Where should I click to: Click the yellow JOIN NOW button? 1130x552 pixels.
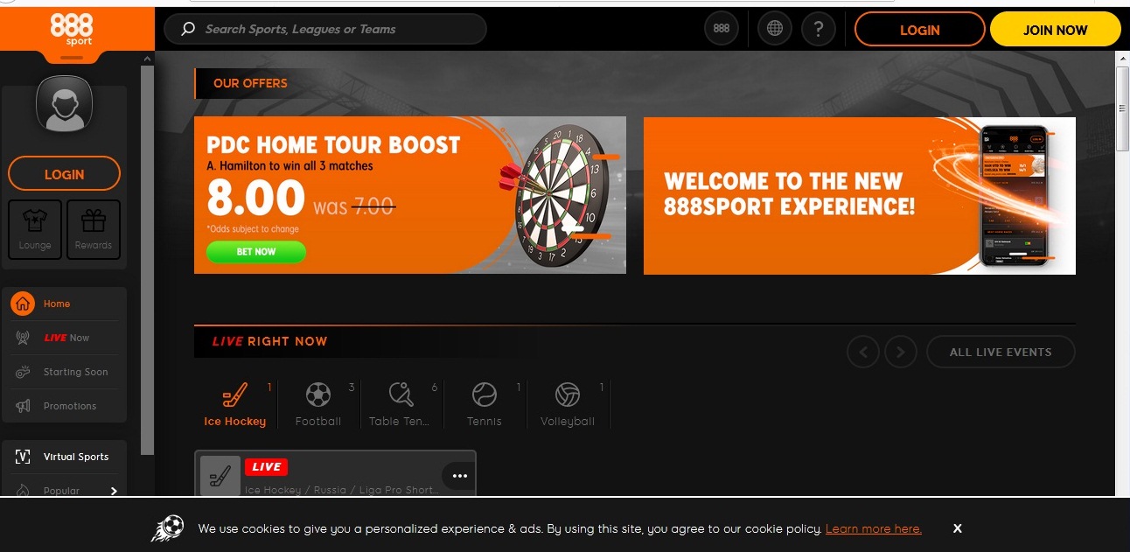tap(1055, 30)
